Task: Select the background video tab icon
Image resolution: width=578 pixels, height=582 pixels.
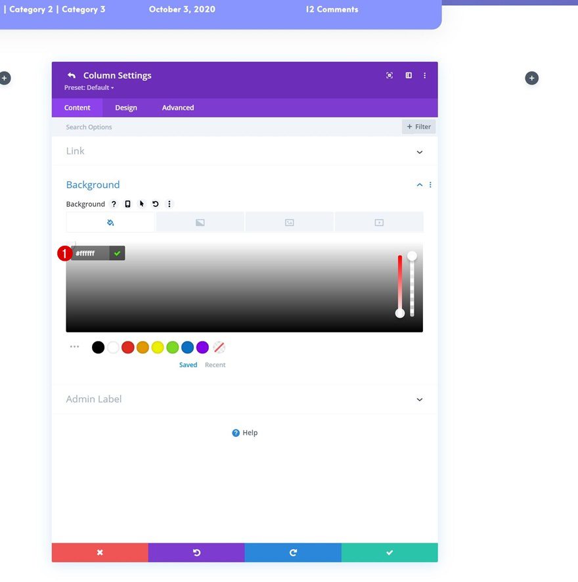Action: click(379, 222)
